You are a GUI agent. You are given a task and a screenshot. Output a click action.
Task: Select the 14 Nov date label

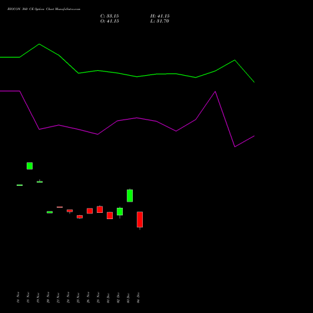tap(18, 297)
